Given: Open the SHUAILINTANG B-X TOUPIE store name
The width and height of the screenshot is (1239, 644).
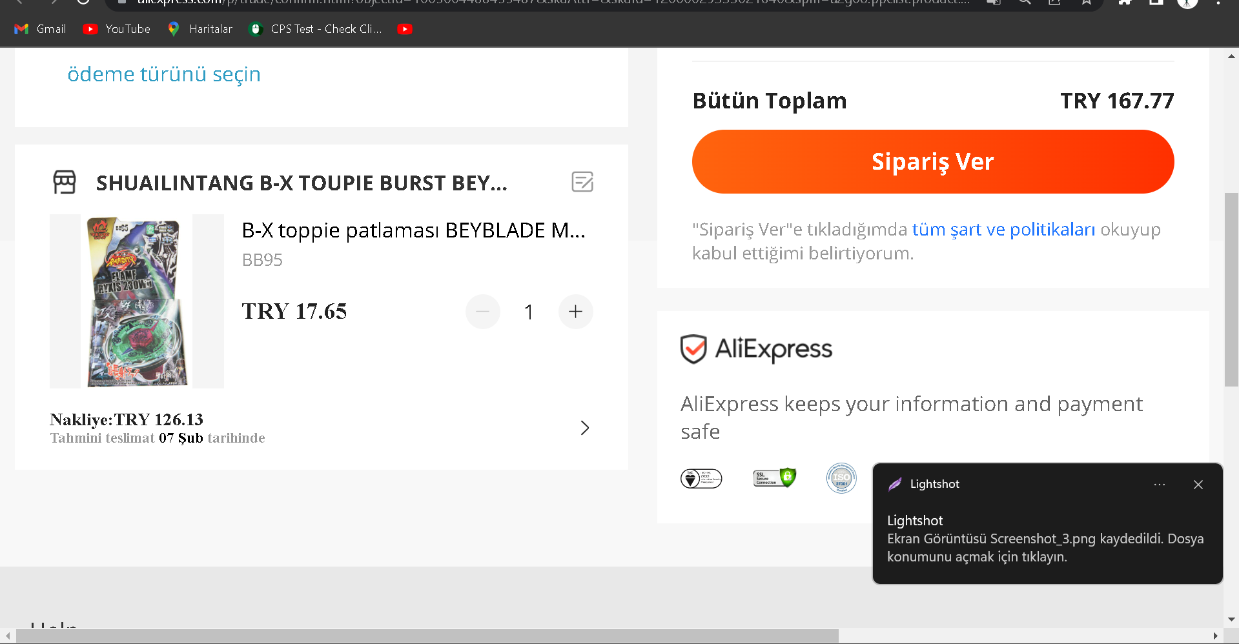Looking at the screenshot, I should click(302, 183).
